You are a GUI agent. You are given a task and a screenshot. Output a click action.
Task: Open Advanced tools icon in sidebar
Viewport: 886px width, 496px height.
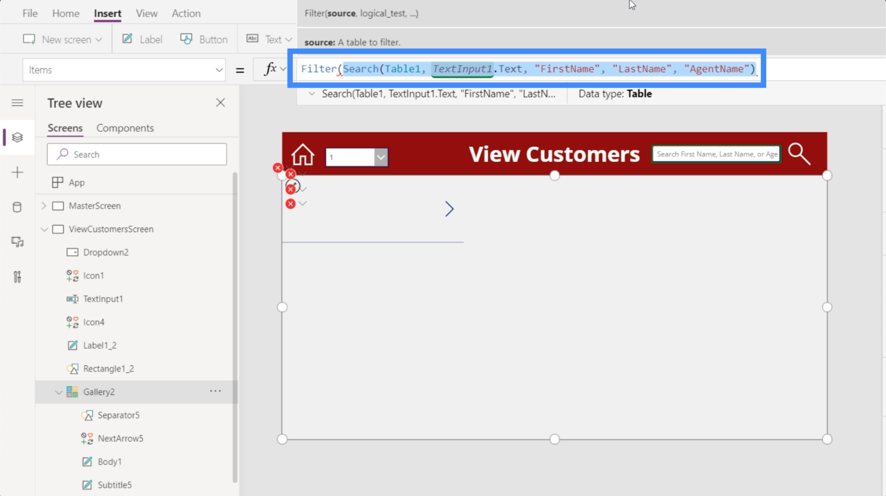(17, 276)
